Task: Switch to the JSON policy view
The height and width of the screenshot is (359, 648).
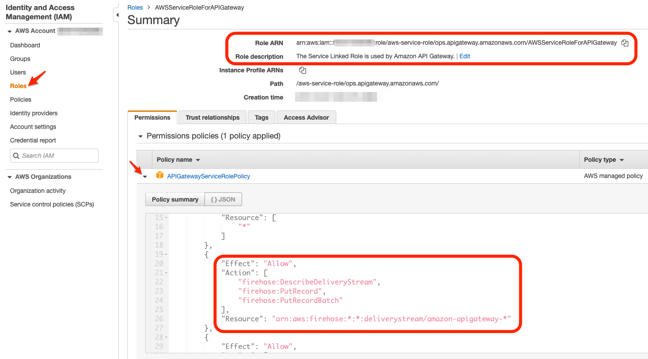Action: [x=223, y=199]
